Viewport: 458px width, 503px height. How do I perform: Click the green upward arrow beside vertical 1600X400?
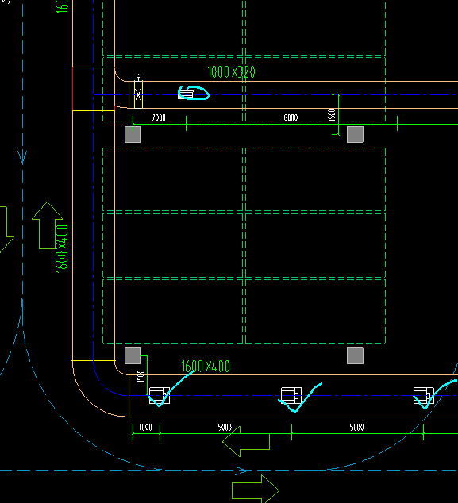tap(47, 225)
